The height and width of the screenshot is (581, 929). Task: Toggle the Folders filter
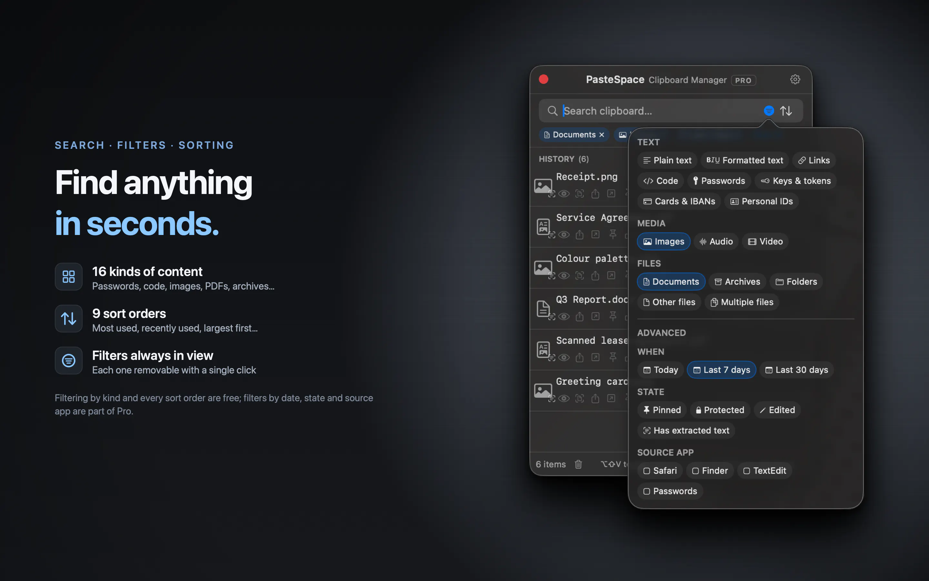coord(796,282)
